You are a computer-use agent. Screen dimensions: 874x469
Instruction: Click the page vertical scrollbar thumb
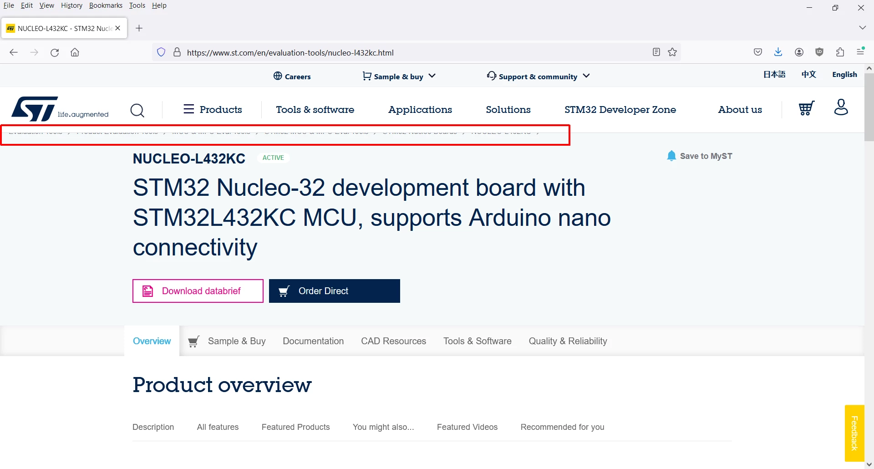point(869,107)
